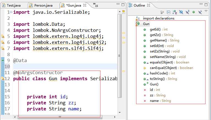Viewport: 211px width, 120px height.
Task: Switch to the Test.java editor tab
Action: [12, 5]
